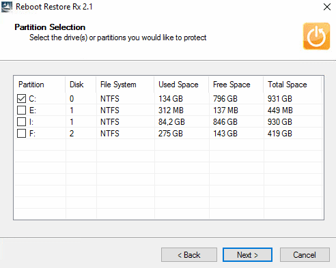Select the row showing 143 GB free
Image resolution: width=336 pixels, height=268 pixels.
point(168,134)
